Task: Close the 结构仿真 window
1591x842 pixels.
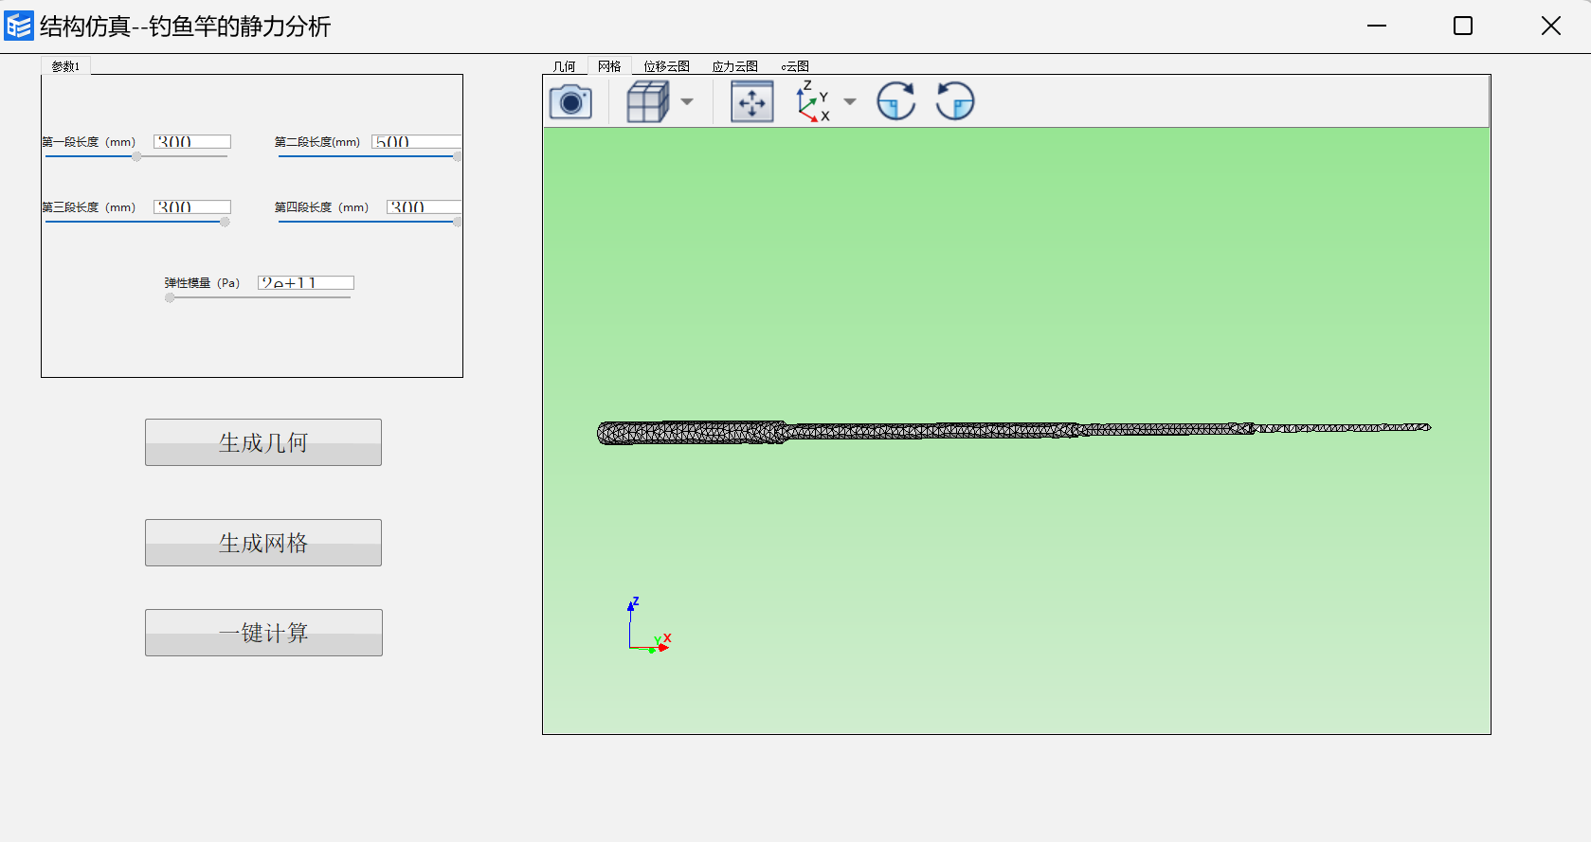Action: [x=1550, y=26]
